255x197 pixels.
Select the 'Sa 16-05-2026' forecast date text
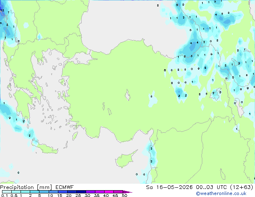(169, 187)
